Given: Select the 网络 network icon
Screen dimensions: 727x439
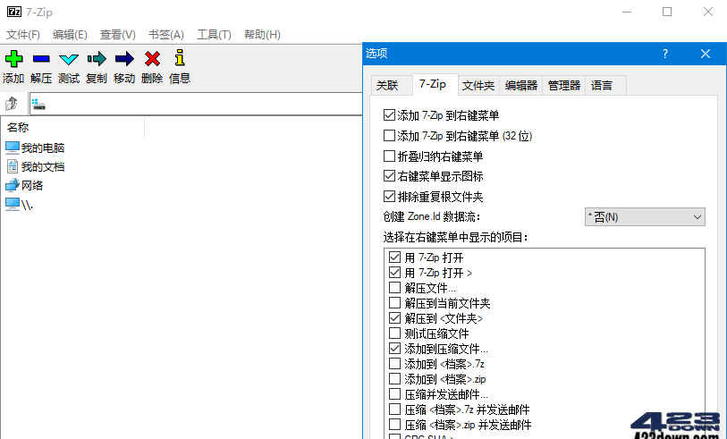Looking at the screenshot, I should pos(13,185).
